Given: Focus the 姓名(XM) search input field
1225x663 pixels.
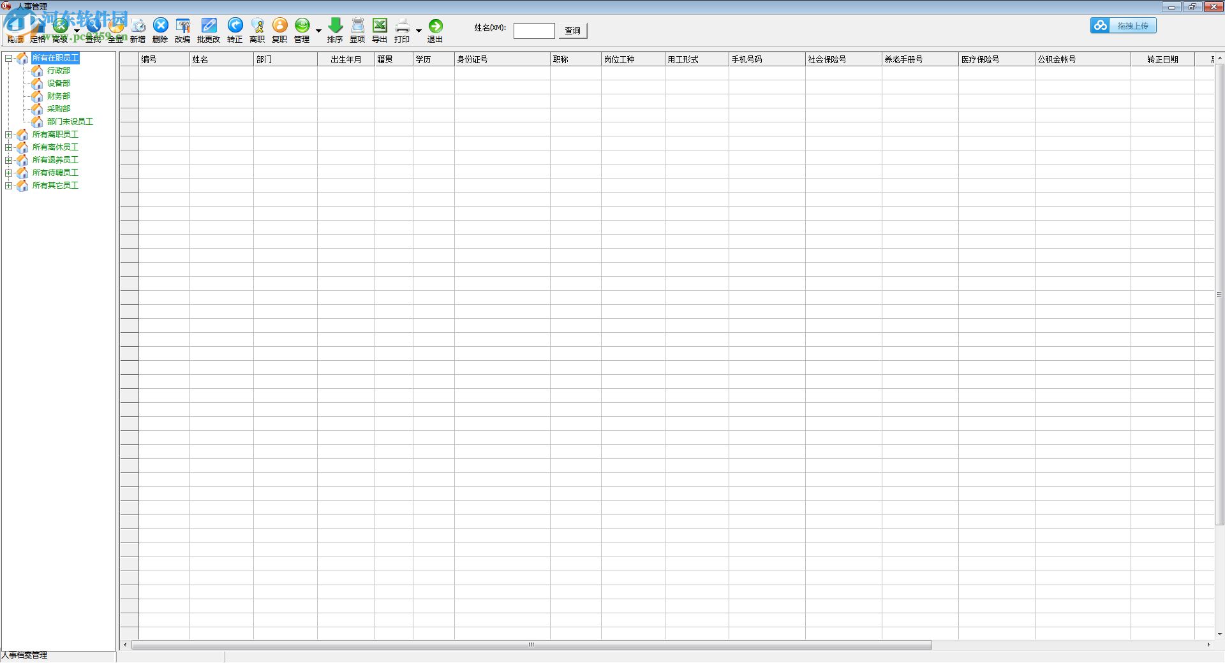Looking at the screenshot, I should (534, 31).
